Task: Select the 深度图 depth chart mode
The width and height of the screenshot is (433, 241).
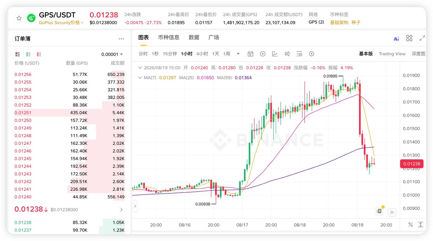Action: click(419, 53)
